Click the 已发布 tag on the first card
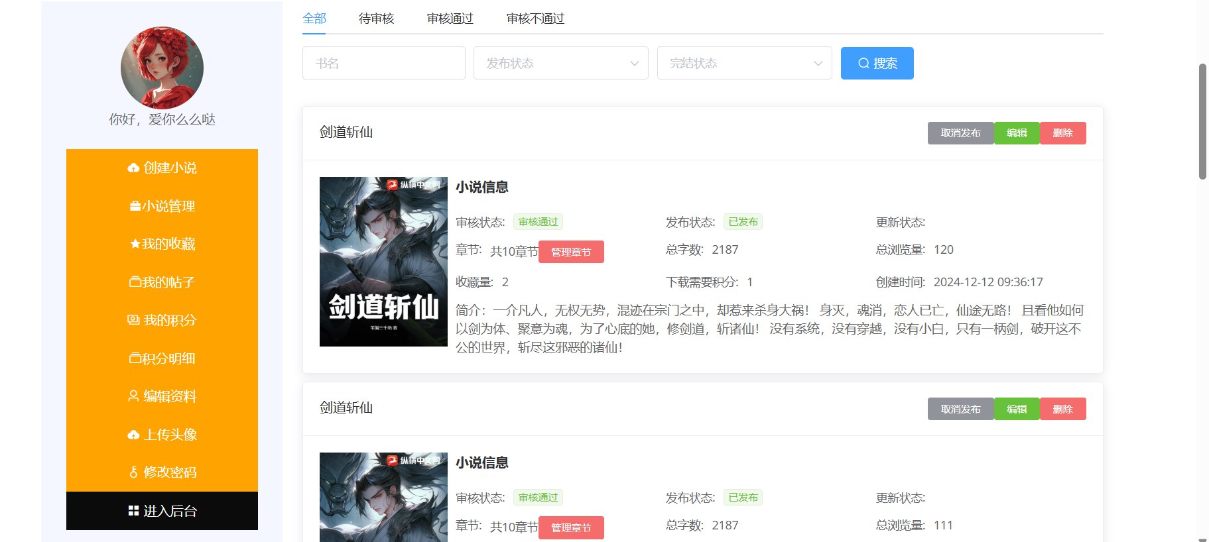This screenshot has height=542, width=1209. (x=743, y=222)
